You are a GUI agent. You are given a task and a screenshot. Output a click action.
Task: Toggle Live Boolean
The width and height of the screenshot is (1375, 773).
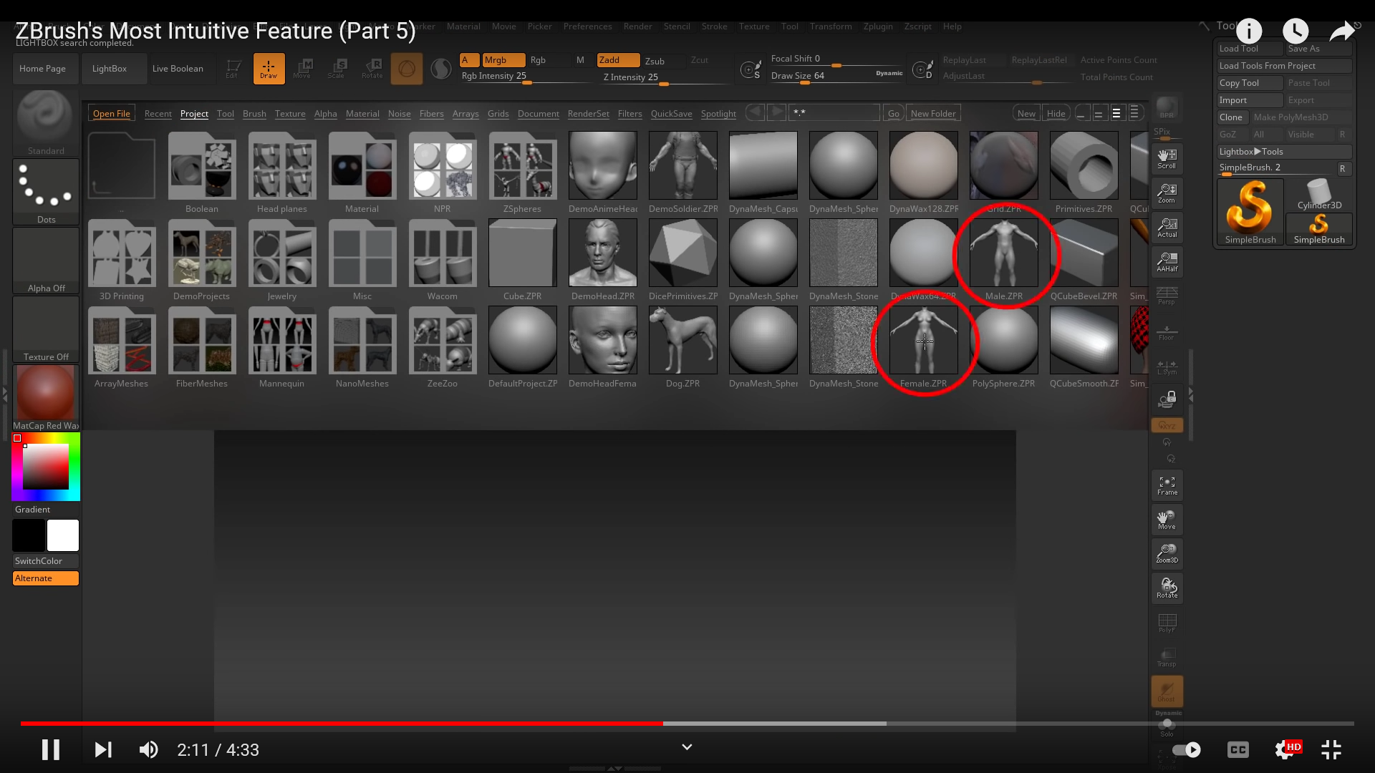(x=178, y=69)
